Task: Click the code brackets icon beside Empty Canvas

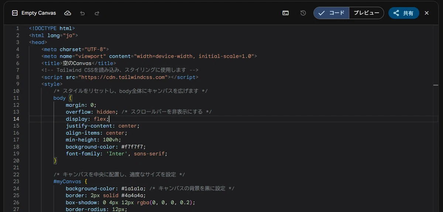Action: 15,13
